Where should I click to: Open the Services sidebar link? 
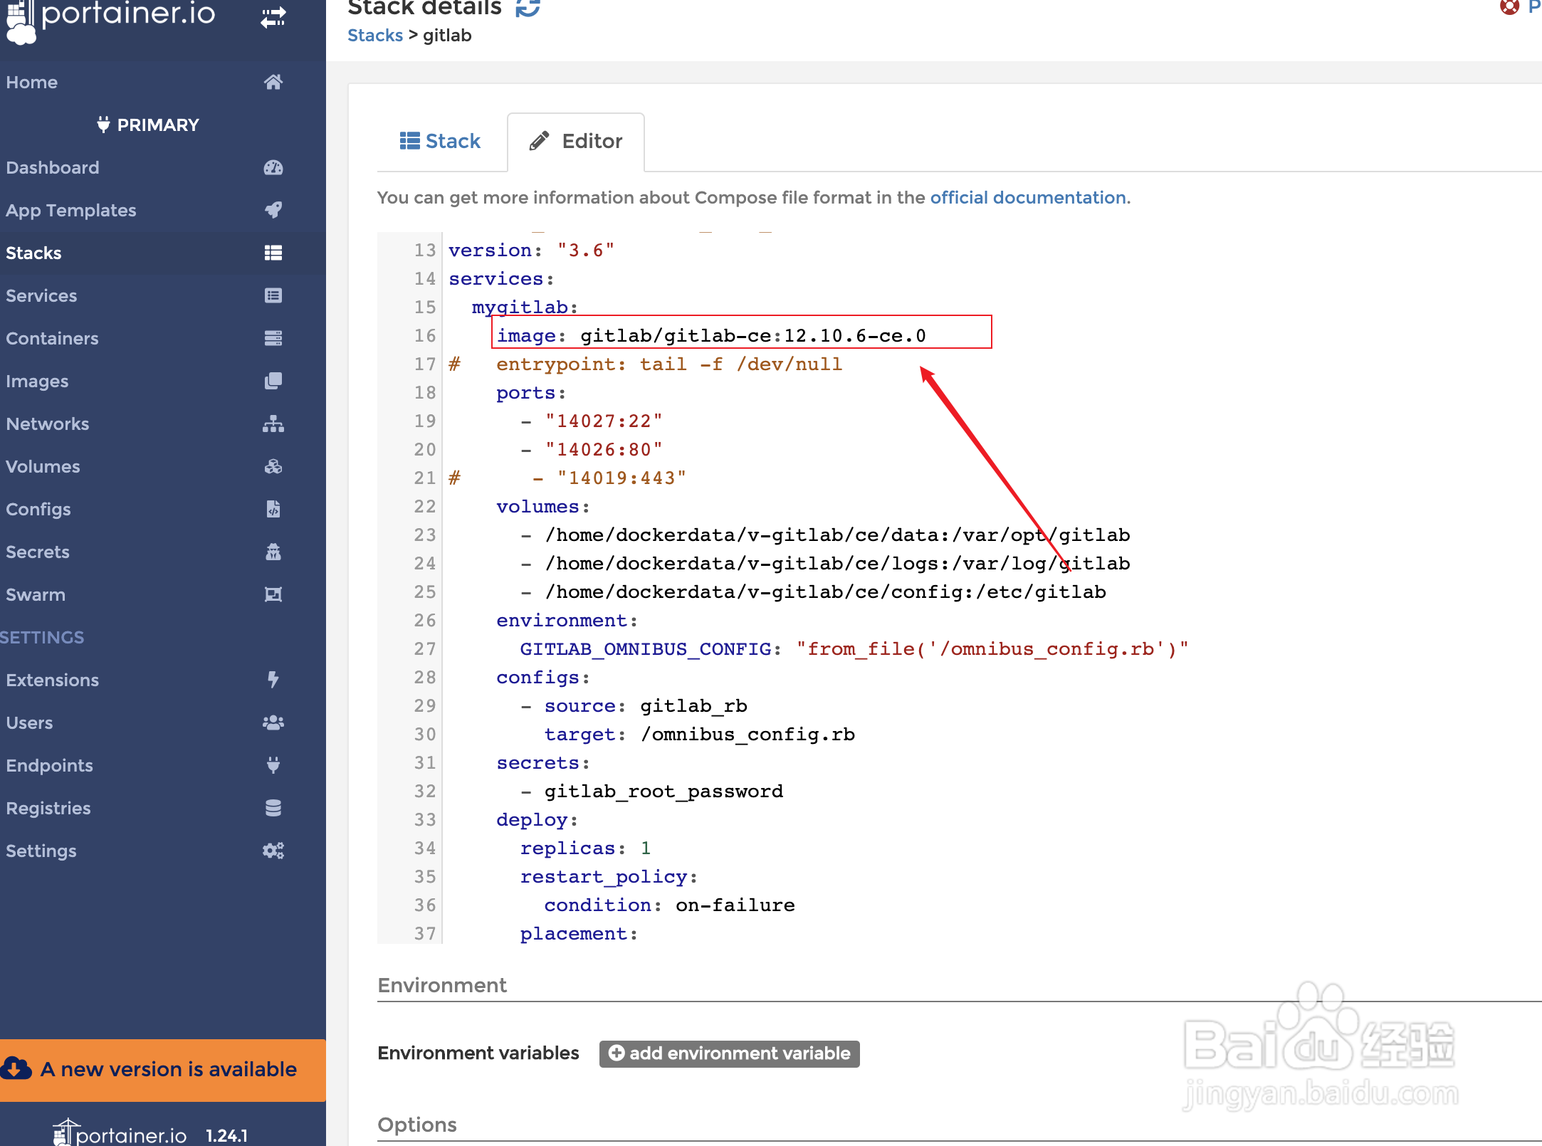point(41,295)
